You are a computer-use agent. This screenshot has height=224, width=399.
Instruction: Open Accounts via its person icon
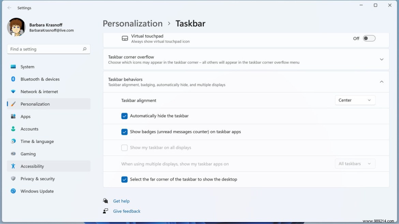[x=13, y=129]
